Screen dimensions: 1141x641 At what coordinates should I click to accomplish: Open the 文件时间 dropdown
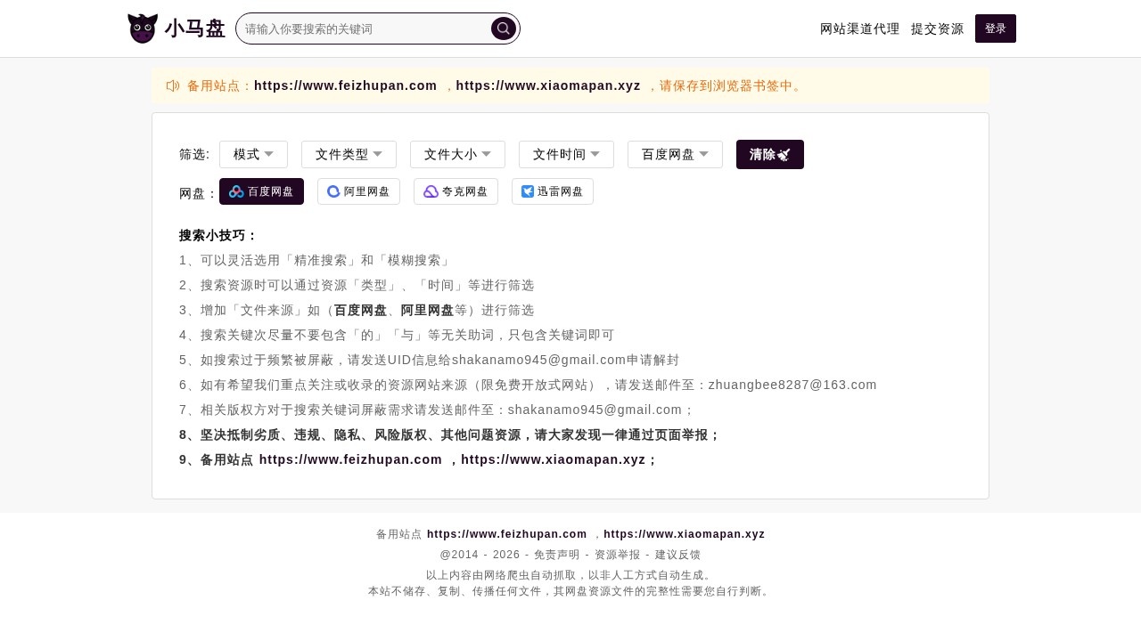pos(565,154)
